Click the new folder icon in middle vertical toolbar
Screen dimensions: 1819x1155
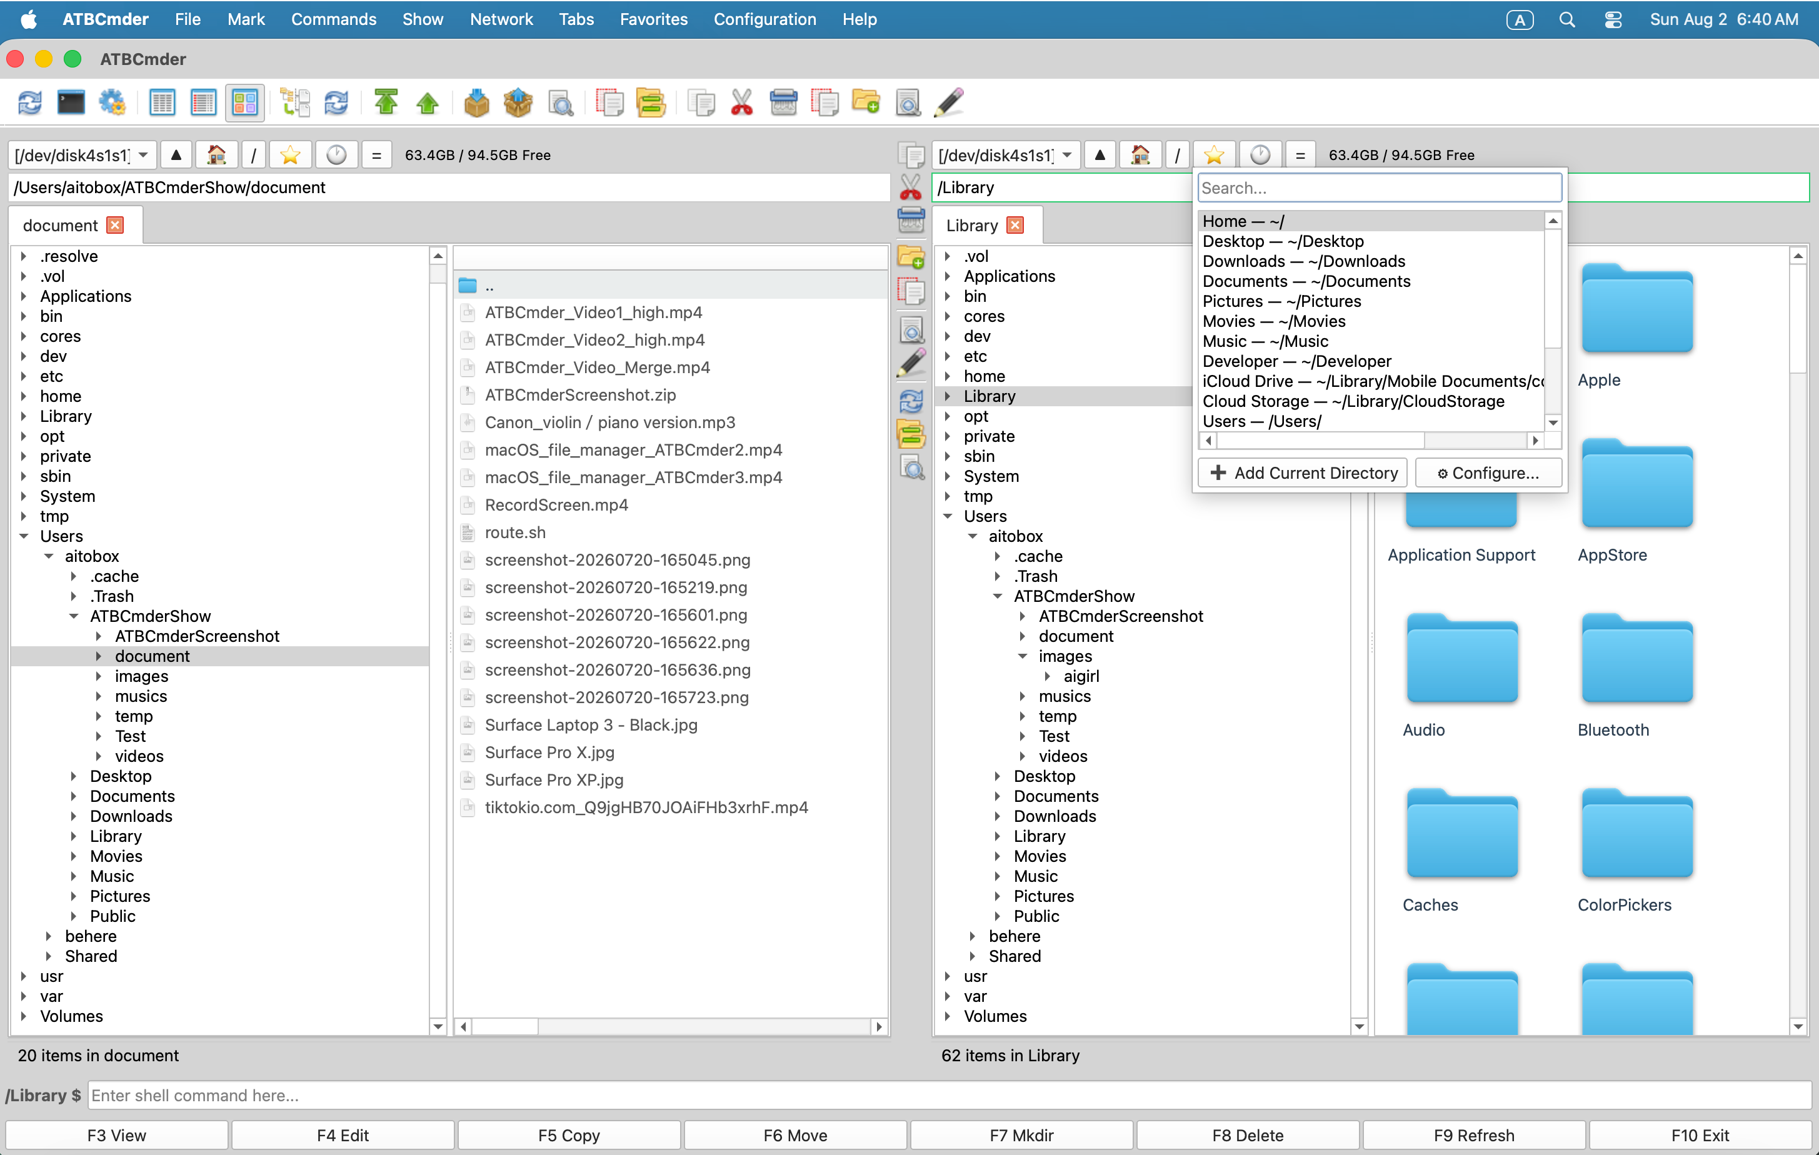click(911, 257)
